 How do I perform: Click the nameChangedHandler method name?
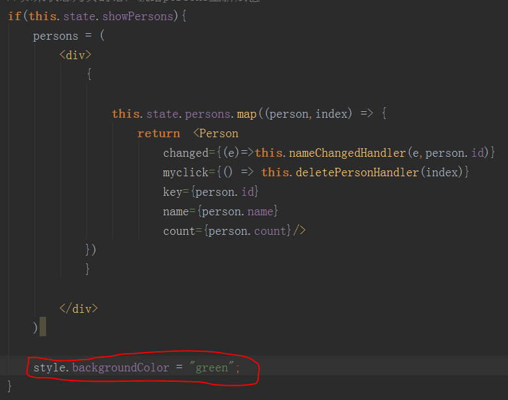[348, 153]
